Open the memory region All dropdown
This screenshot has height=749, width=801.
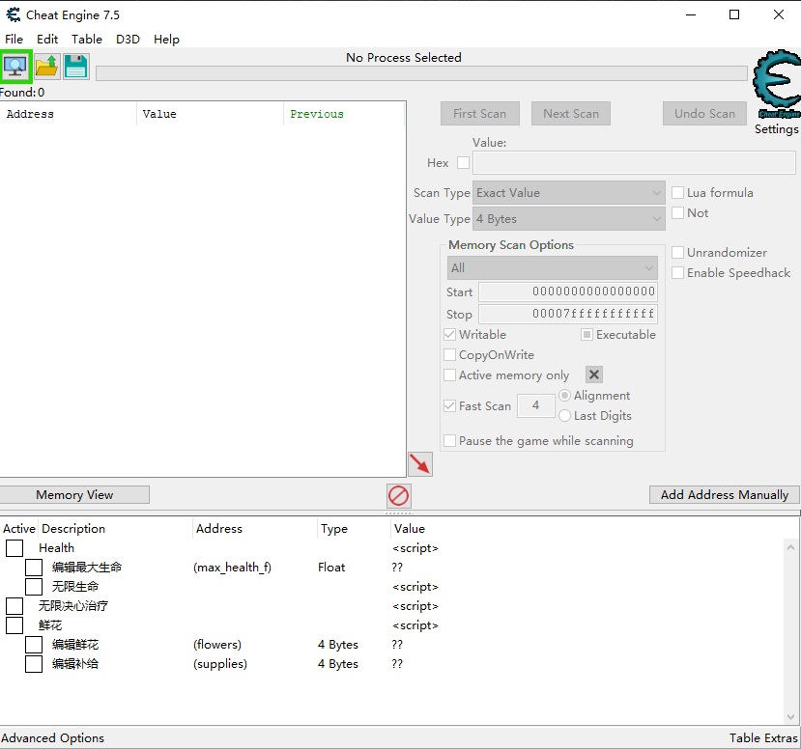coord(553,268)
